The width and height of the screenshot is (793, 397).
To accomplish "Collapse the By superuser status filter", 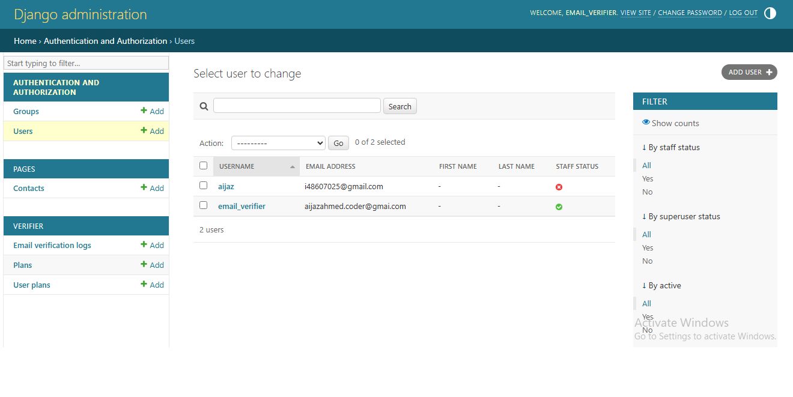I will (681, 216).
